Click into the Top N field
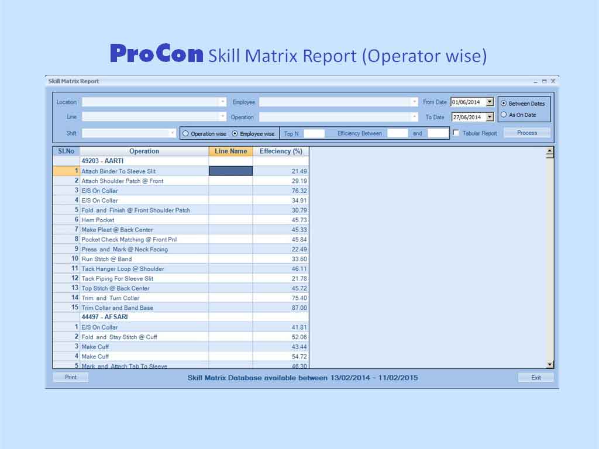 314,133
